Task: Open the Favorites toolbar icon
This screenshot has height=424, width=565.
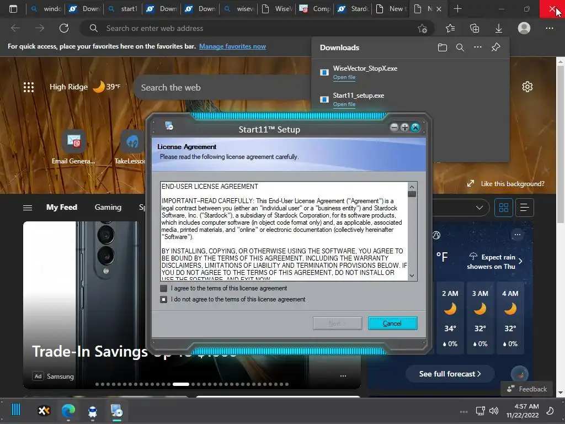Action: point(450,28)
